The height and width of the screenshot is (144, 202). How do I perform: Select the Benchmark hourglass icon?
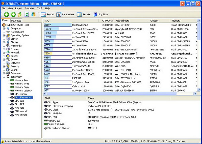click(8, 77)
